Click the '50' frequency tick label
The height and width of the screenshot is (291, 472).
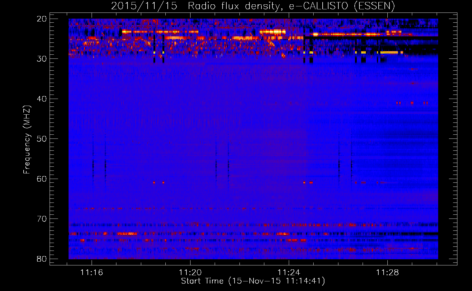pyautogui.click(x=42, y=139)
